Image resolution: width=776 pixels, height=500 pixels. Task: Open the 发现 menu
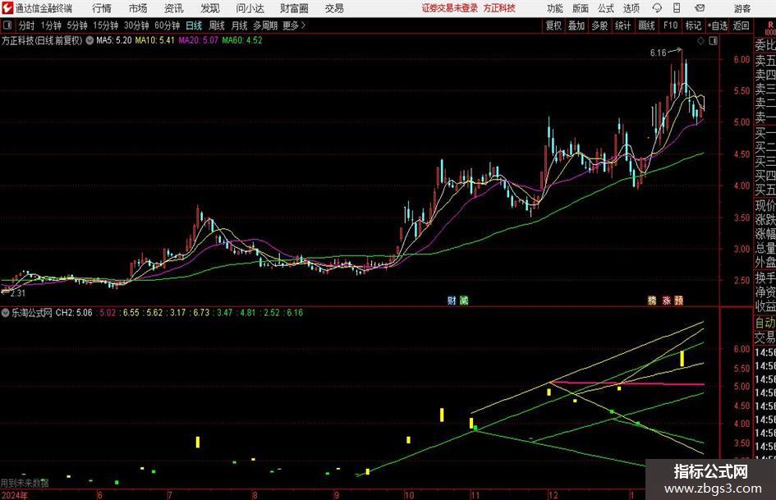(210, 8)
